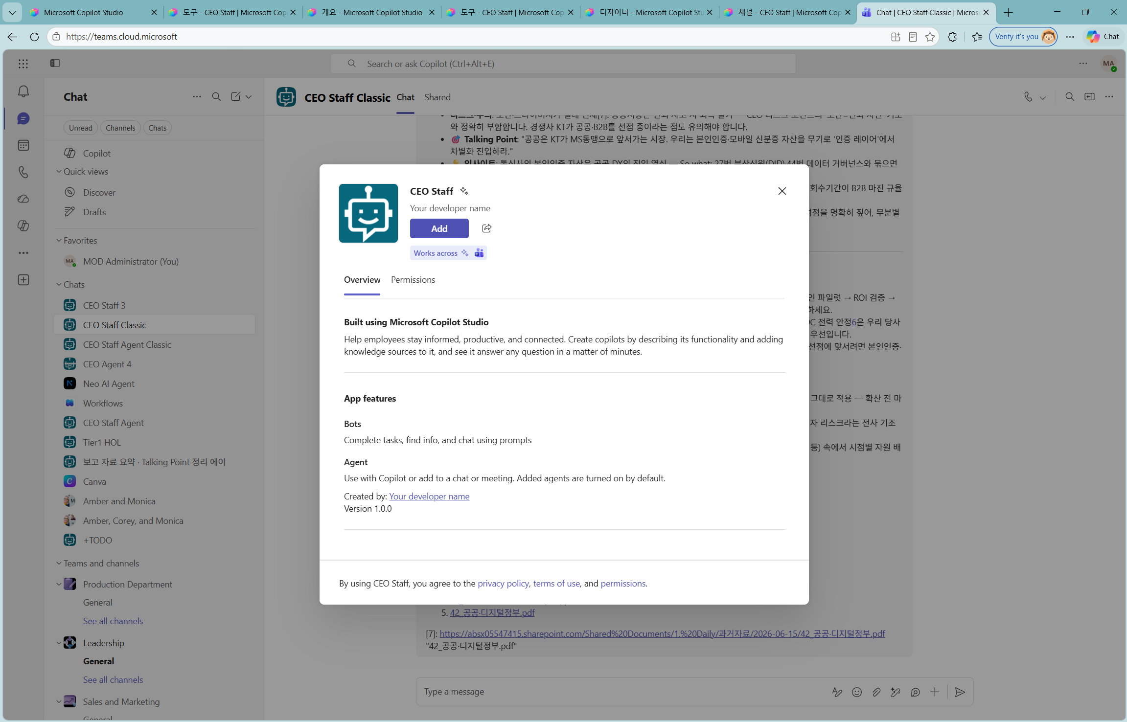Open the new chat dropdown arrow
This screenshot has width=1127, height=722.
click(x=249, y=97)
